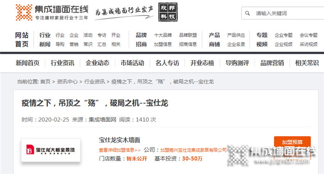Switch to 新闻首页 tab
This screenshot has height=174, width=324.
pyautogui.click(x=27, y=63)
